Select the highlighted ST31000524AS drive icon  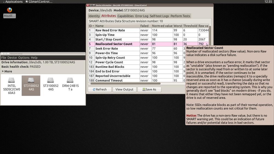click(31, 85)
